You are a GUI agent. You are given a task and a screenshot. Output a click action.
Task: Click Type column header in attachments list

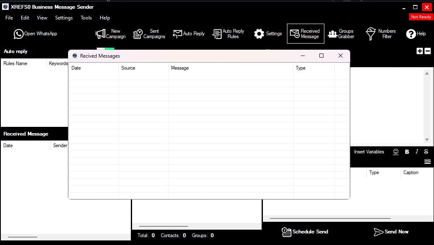click(x=384, y=172)
